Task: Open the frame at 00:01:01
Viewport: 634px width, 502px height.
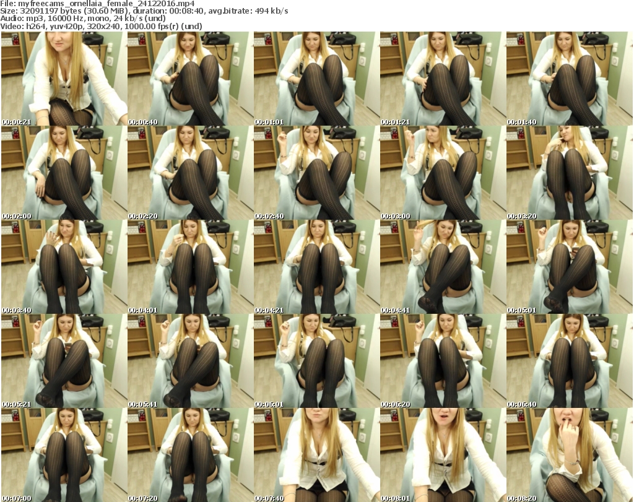Action: click(316, 79)
